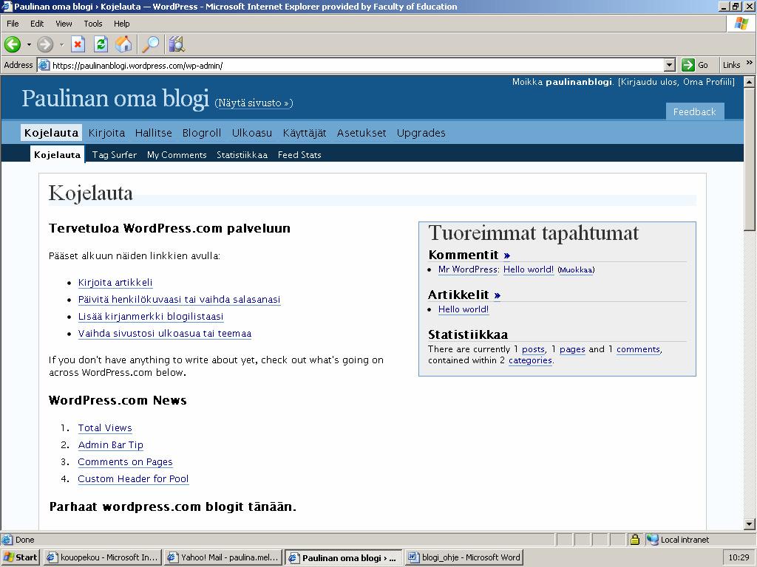Click Vaihda sivustosi ulkoasua tai teemaa link
This screenshot has width=757, height=567.
pyautogui.click(x=165, y=334)
